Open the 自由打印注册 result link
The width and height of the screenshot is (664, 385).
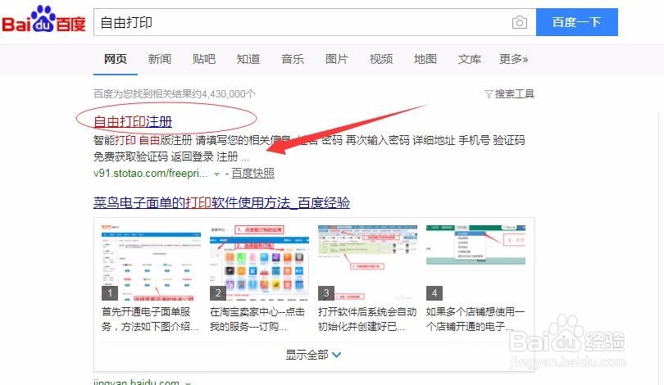pos(133,122)
